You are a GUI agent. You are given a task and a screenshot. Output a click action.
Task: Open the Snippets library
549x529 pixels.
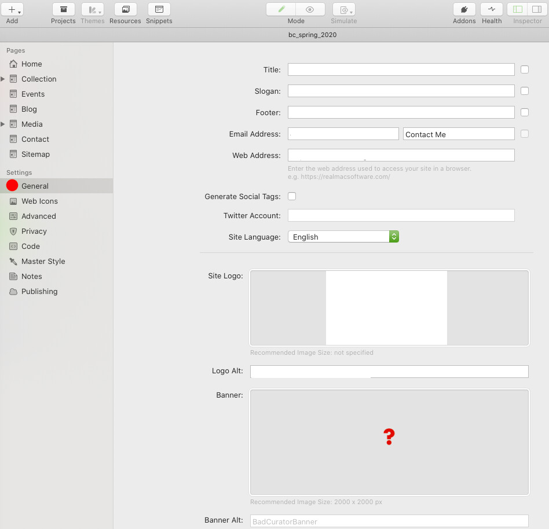(x=159, y=9)
